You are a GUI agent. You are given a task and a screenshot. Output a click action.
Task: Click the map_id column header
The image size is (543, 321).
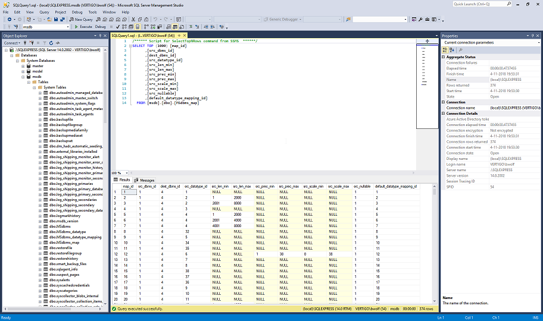point(129,187)
